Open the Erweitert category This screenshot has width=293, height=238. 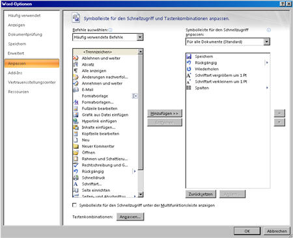click(x=16, y=53)
